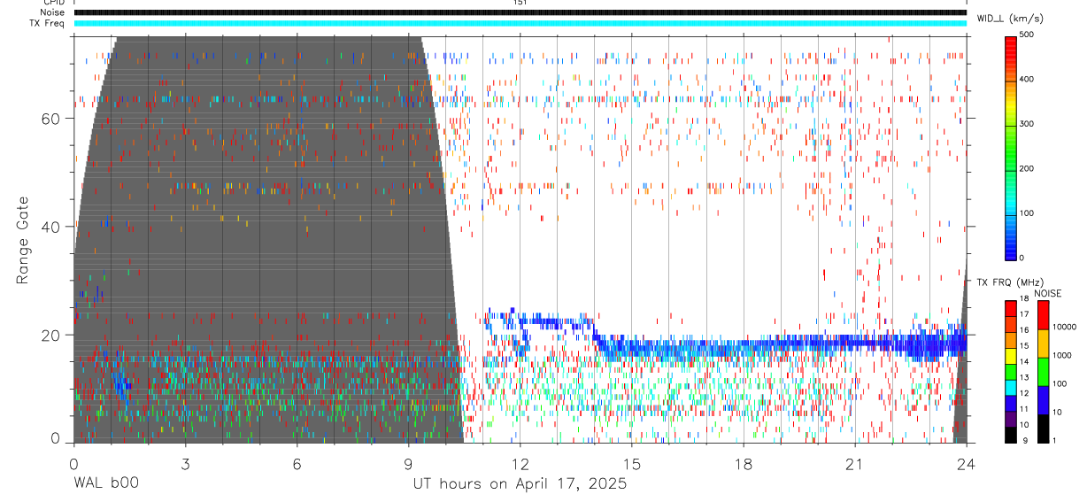
Task: Click the "12" UT hour axis tick
Action: click(x=520, y=463)
